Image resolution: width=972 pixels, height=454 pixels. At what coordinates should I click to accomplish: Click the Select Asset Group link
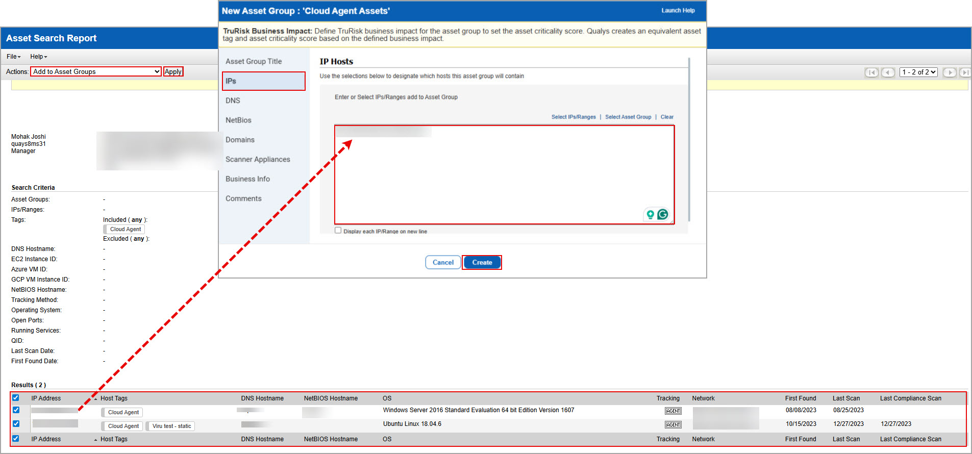628,117
